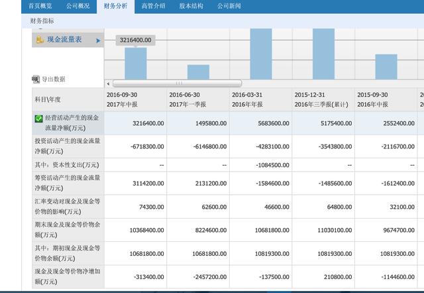Viewport: 424px width, 293px height.
Task: Open the 公司概况 tab
Action: coord(78,6)
